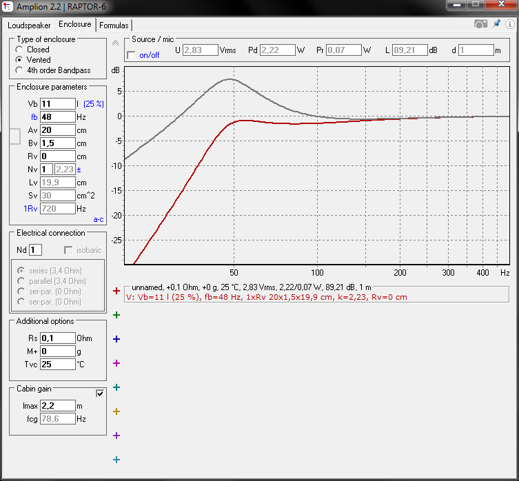This screenshot has height=481, width=519.
Task: Click the teal plus curve slot
Action: [116, 387]
